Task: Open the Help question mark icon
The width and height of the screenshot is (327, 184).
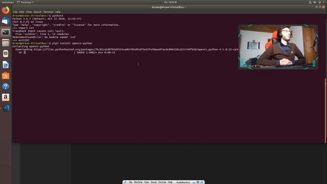Action: 6,86
